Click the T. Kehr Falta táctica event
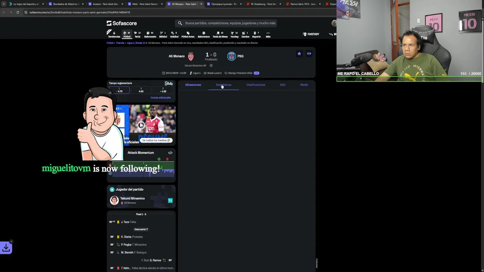Screen dimensions: 484x272 (x=141, y=268)
